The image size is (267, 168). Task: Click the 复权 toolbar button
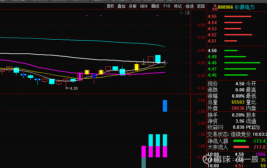point(110,6)
